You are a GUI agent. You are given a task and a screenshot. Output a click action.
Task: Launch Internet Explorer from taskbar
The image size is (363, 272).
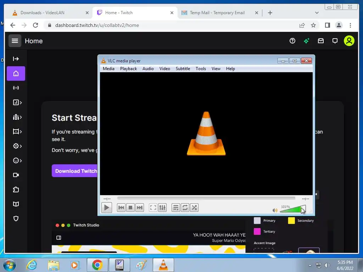tap(32, 265)
